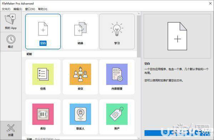
Task: Open the 文件(F) menu
Action: 6,9
